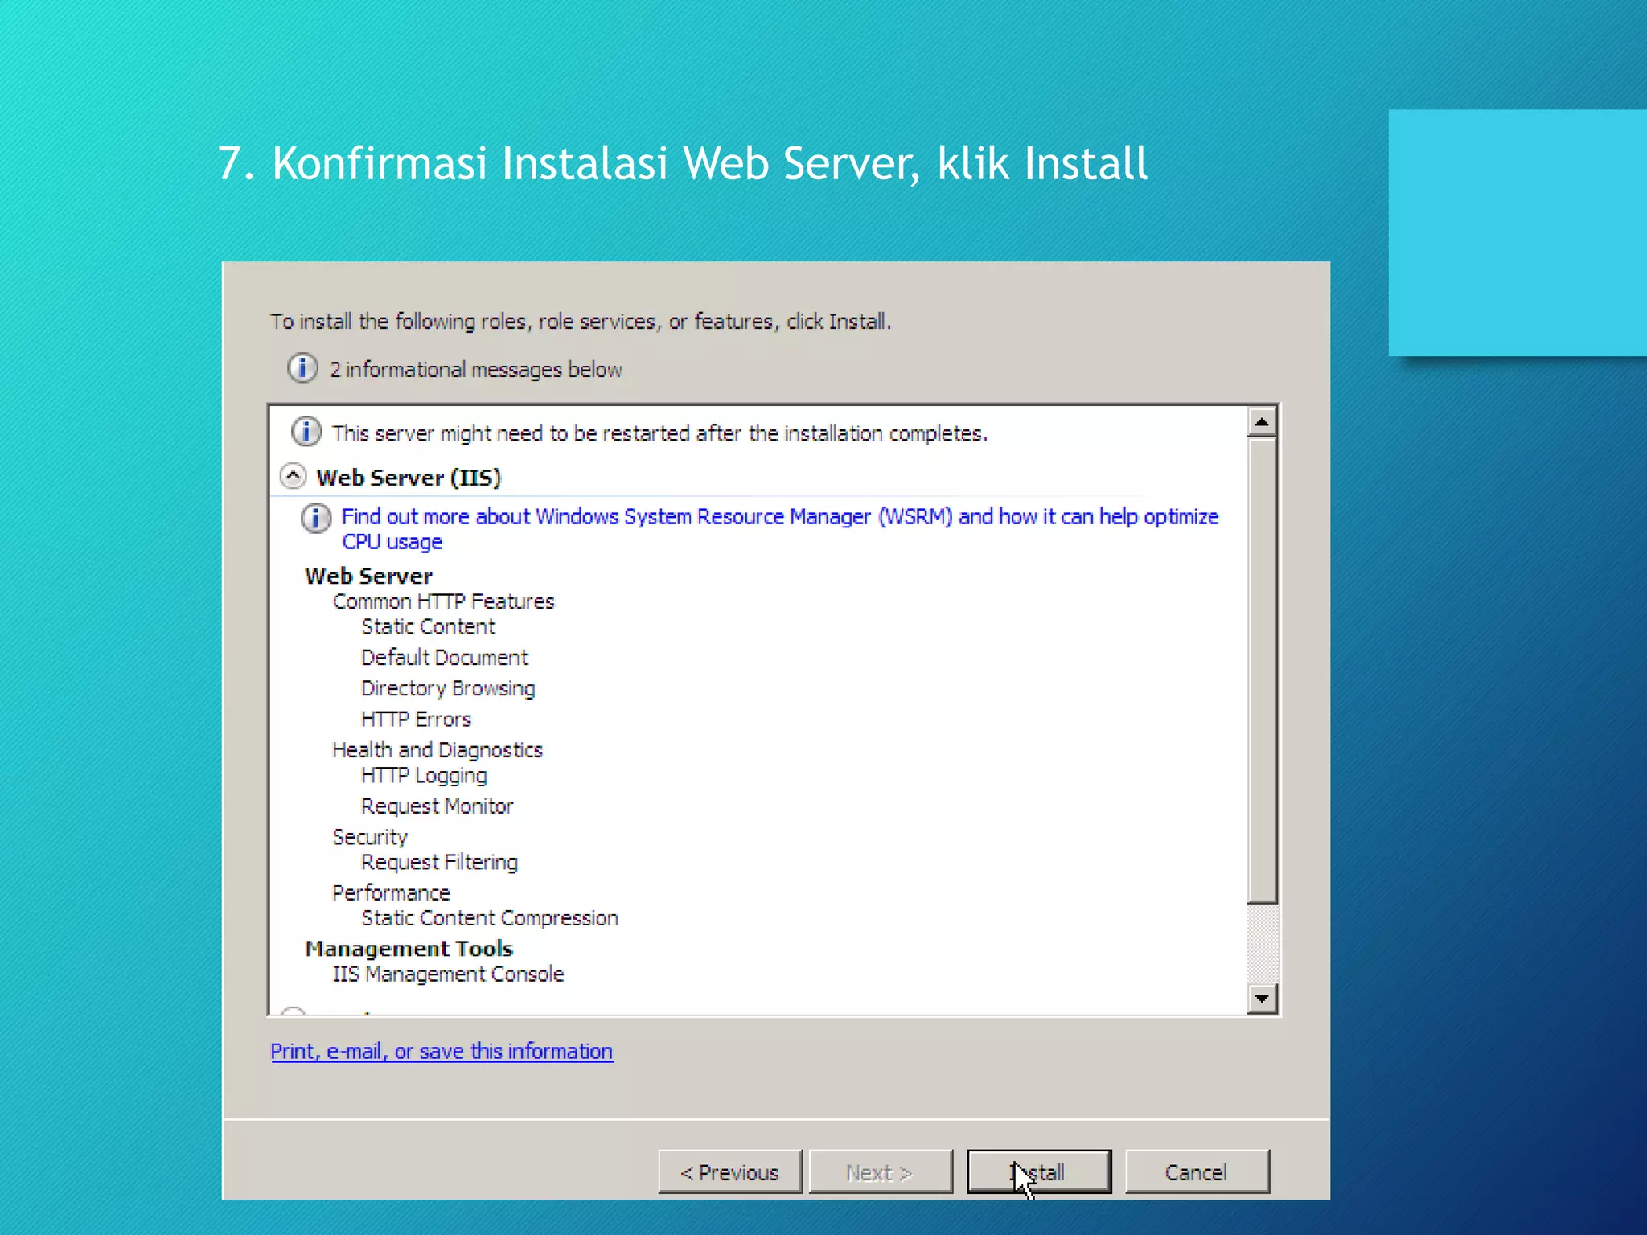The width and height of the screenshot is (1647, 1235).
Task: Open the Print, e-mail, or save link
Action: tap(442, 1051)
